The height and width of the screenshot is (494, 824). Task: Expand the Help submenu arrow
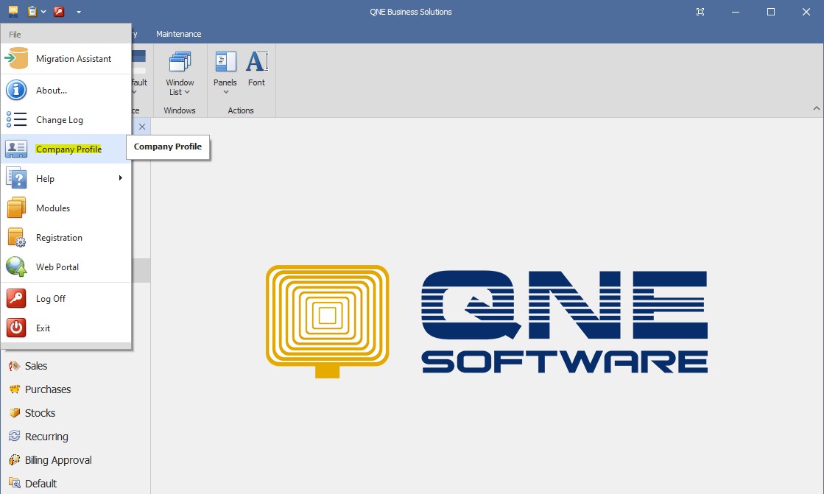[x=120, y=178]
